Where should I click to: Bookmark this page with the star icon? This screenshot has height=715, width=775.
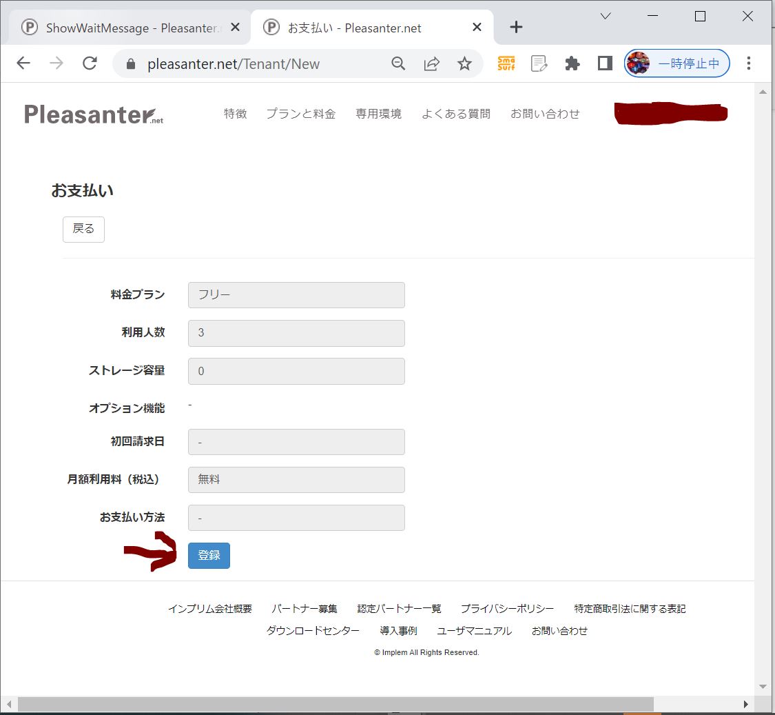click(464, 63)
